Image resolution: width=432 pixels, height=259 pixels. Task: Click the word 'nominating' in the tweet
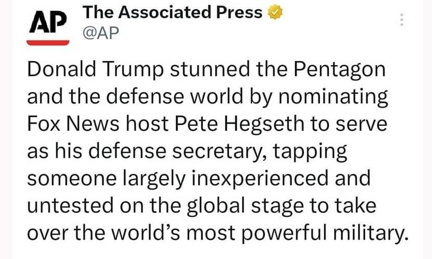[333, 97]
